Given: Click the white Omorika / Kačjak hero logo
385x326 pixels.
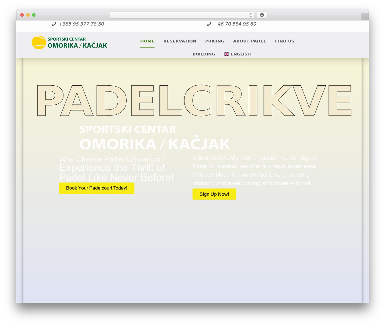Looking at the screenshot, I should 155,137.
